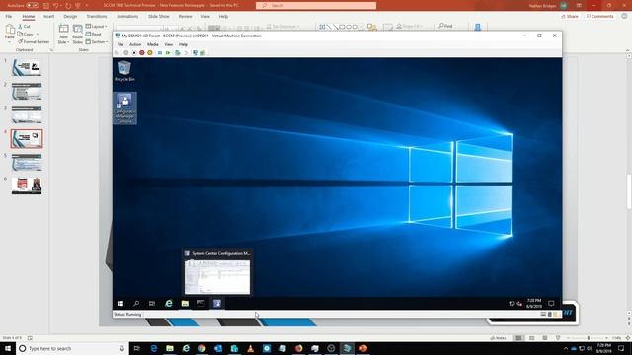Click the VM toolbar Enhanced Session button
This screenshot has width=632, height=355.
coord(196,52)
